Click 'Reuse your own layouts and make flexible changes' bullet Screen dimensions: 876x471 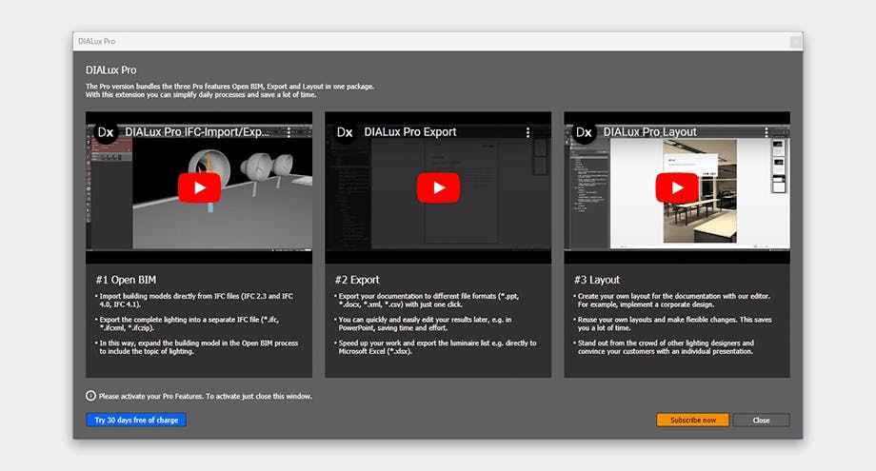click(674, 324)
